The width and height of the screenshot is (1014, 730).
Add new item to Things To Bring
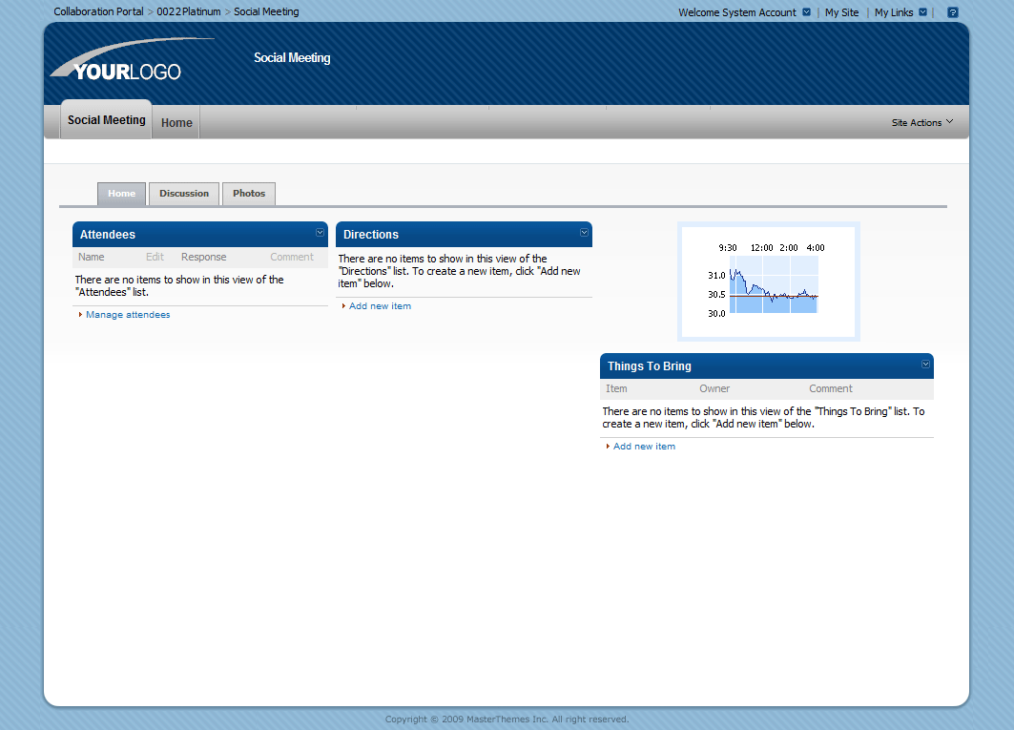tap(644, 446)
